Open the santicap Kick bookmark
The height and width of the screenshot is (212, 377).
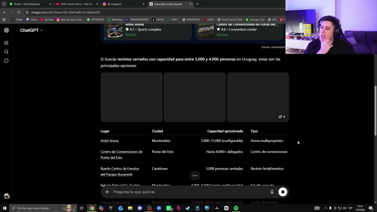coord(255,20)
